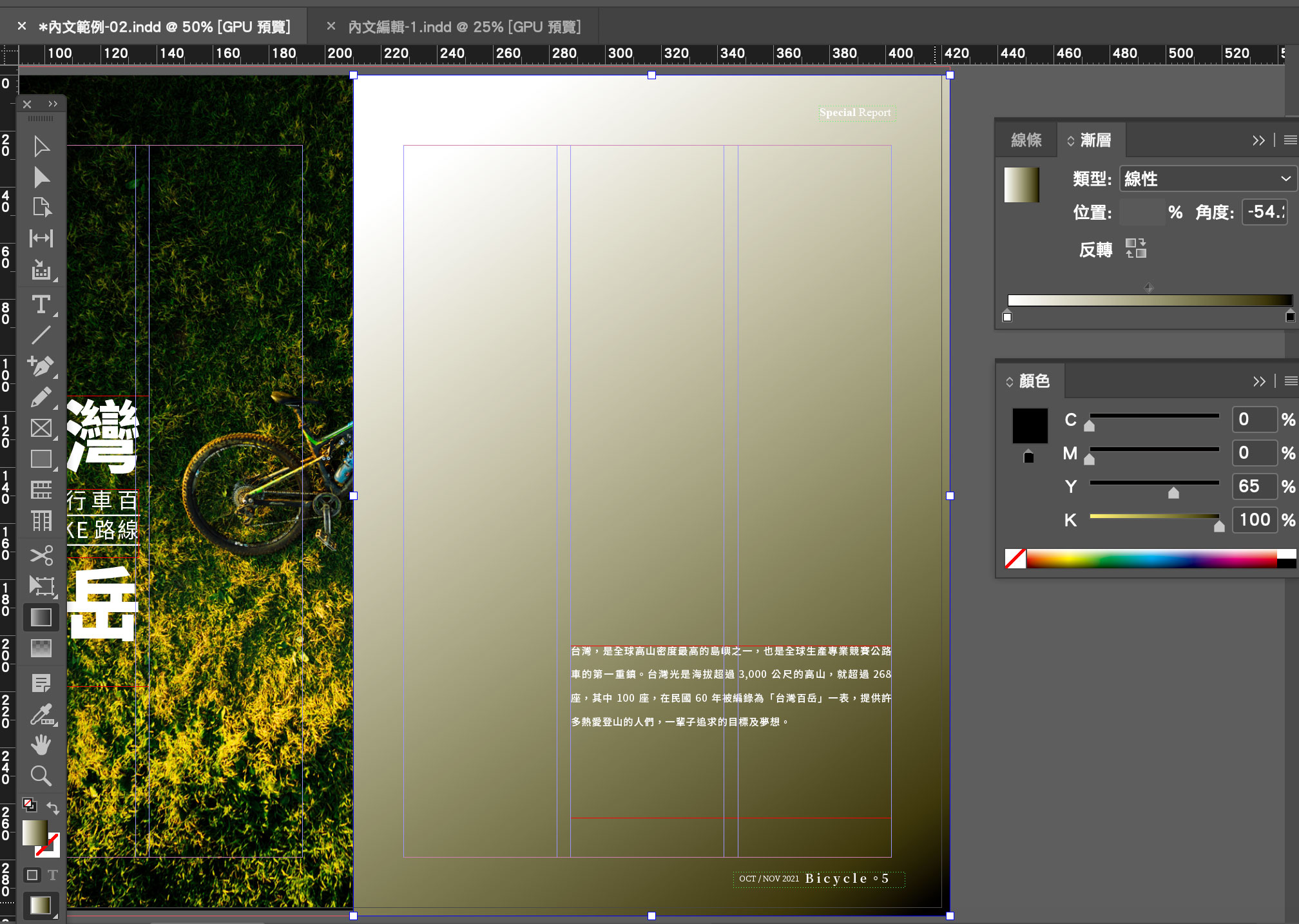Viewport: 1299px width, 924px height.
Task: Select the Scissors tool
Action: click(x=41, y=555)
